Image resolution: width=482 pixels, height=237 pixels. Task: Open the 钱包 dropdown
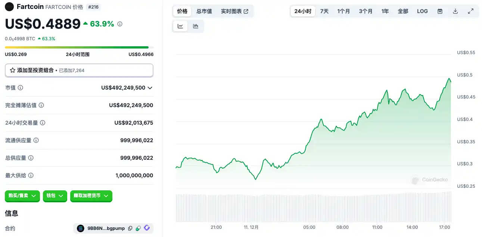[x=55, y=196]
